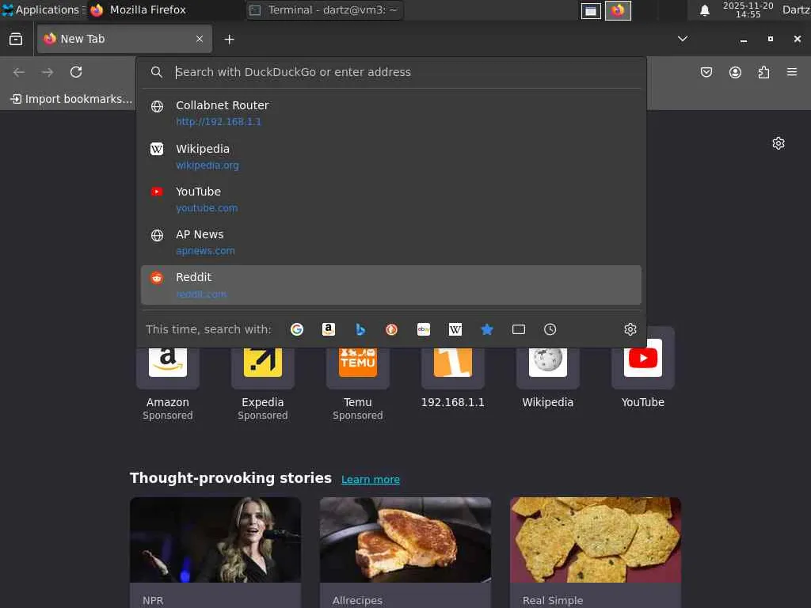Open search settings gear in dropdown
811x608 pixels.
tap(630, 329)
